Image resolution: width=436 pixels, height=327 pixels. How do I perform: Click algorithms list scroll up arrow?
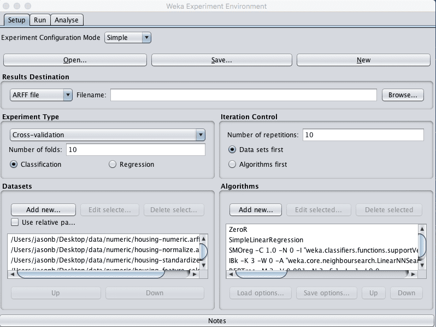pyautogui.click(x=422, y=229)
